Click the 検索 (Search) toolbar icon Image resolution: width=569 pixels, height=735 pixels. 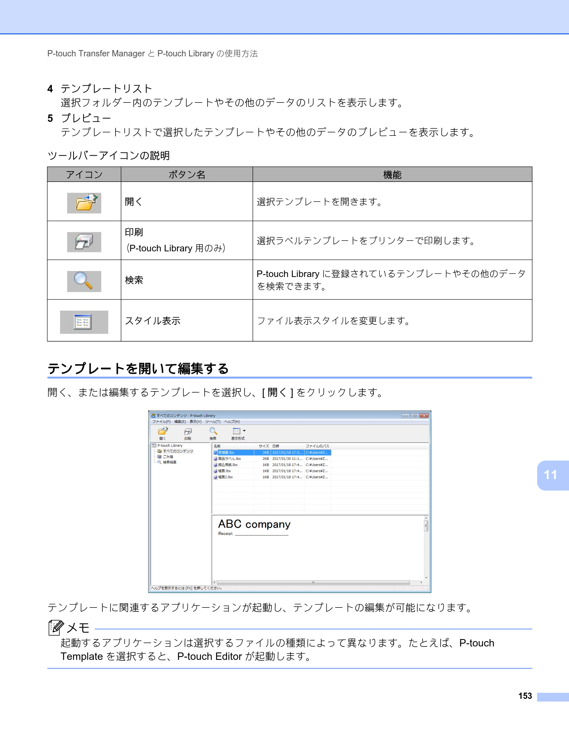(x=213, y=431)
